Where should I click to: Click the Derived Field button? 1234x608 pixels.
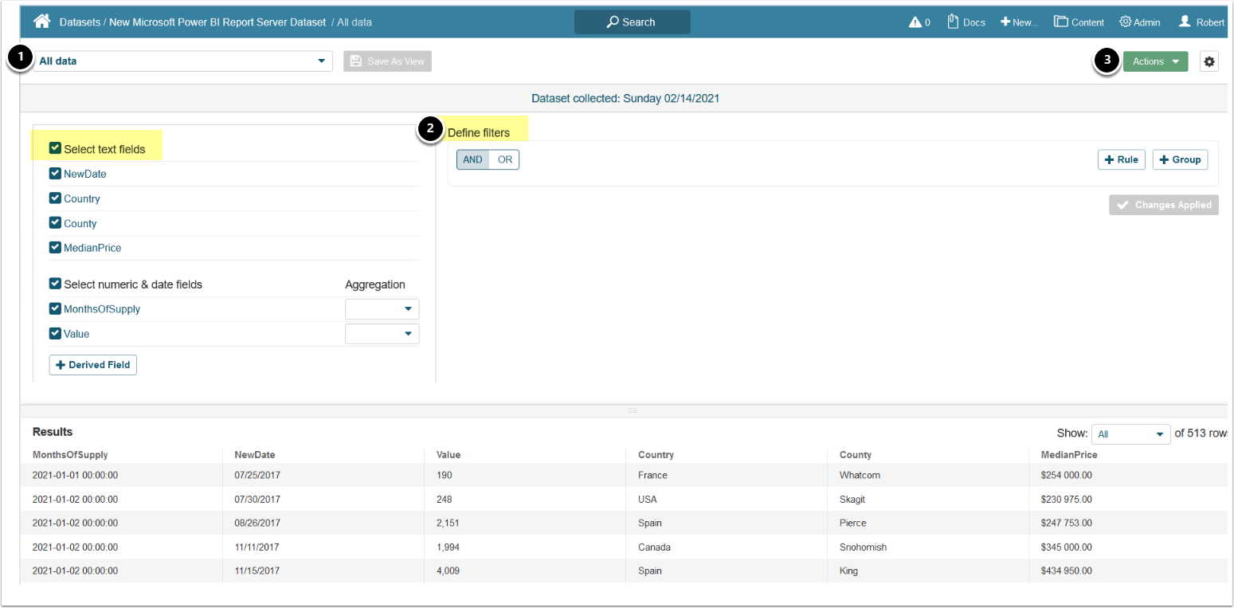click(x=93, y=365)
